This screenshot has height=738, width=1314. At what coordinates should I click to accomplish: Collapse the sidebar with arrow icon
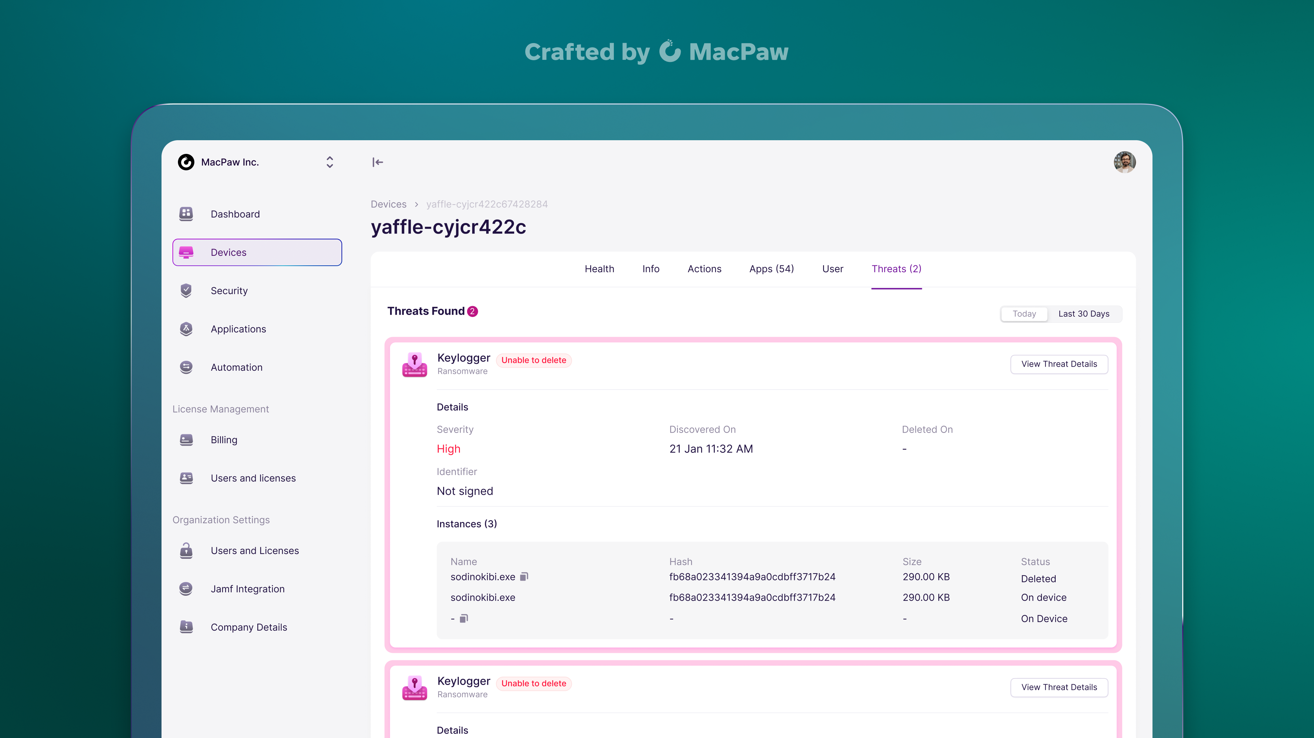click(377, 162)
